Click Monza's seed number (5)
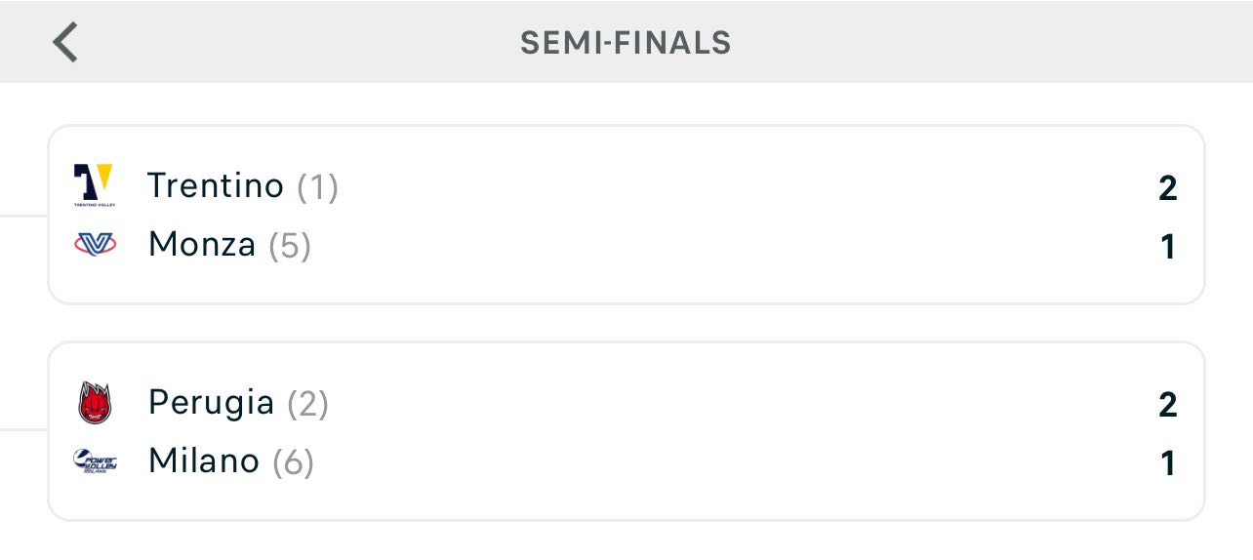This screenshot has width=1253, height=560. 290,245
